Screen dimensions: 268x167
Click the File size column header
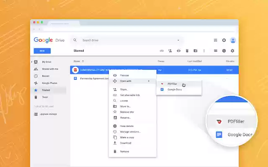(x=230, y=61)
